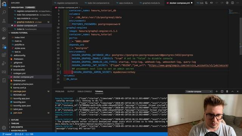Image resolution: width=242 pixels, height=136 pixels.
Task: Click the editor horizontal scrollbar
Action: click(x=97, y=88)
